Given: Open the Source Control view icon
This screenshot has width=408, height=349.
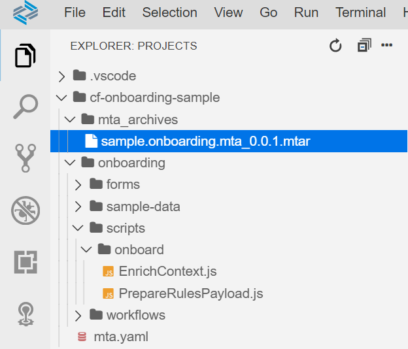Looking at the screenshot, I should 25,158.
